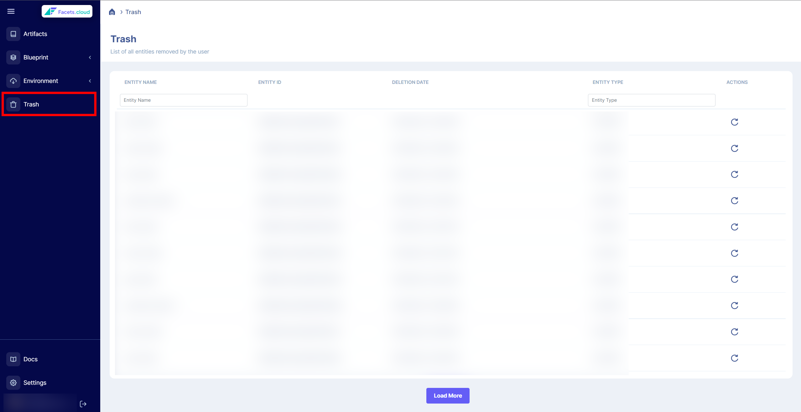Click the logout icon

(x=83, y=404)
